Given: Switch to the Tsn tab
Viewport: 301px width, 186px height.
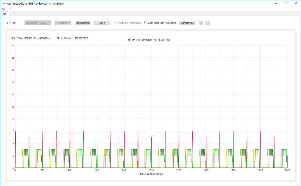Looking at the screenshot, I should coord(5,14).
